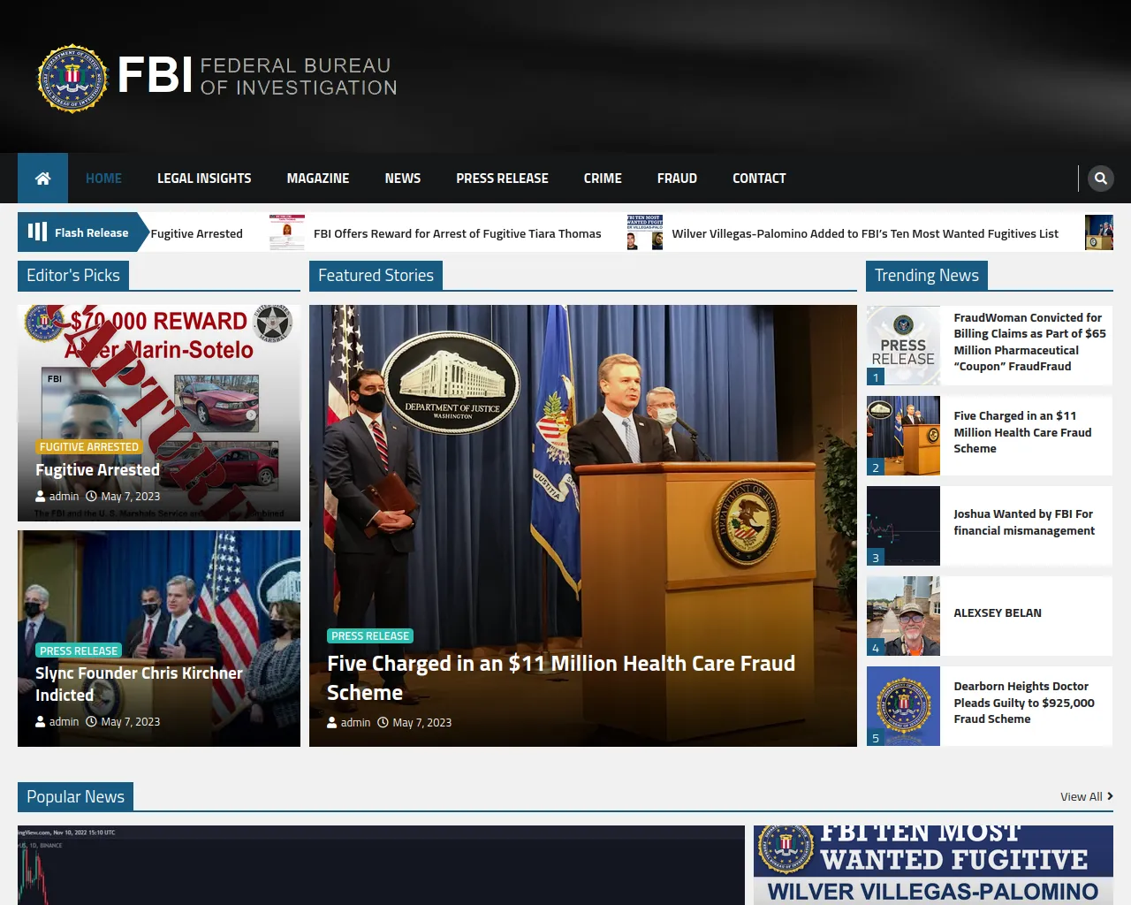The width and height of the screenshot is (1131, 905).
Task: Click the Press Release thumbnail numbered 1
Action: click(x=903, y=346)
